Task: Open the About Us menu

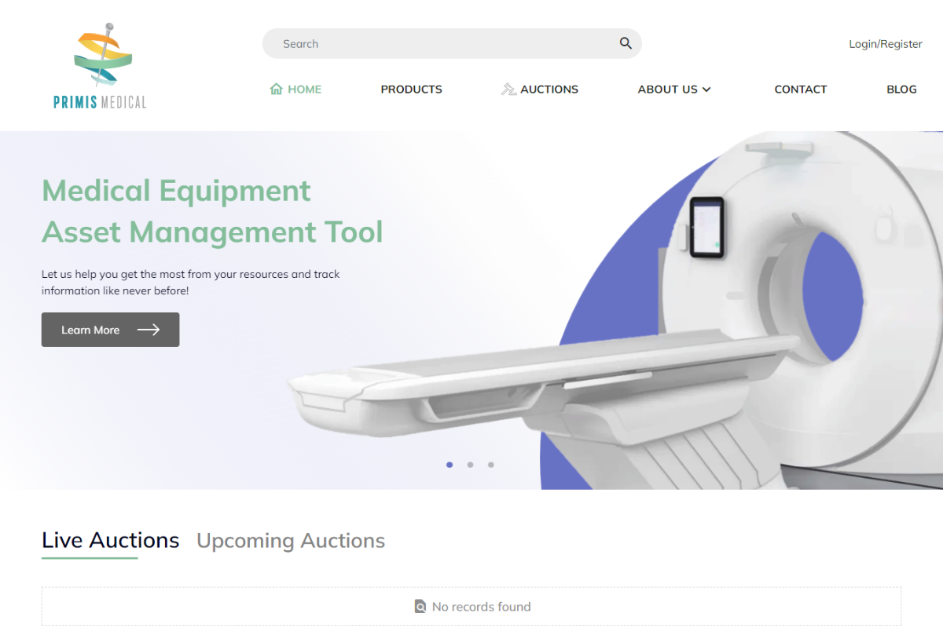Action: [674, 89]
